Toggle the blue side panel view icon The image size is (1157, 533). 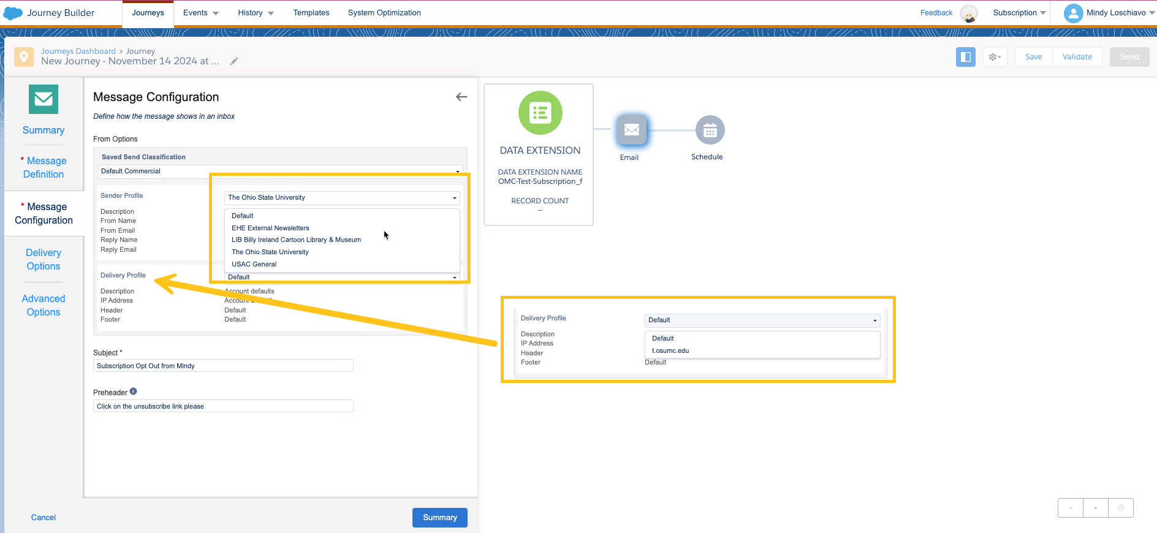point(966,57)
